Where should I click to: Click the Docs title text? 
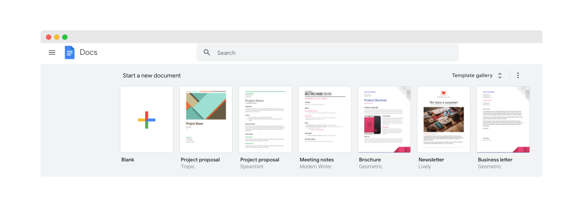click(x=89, y=52)
